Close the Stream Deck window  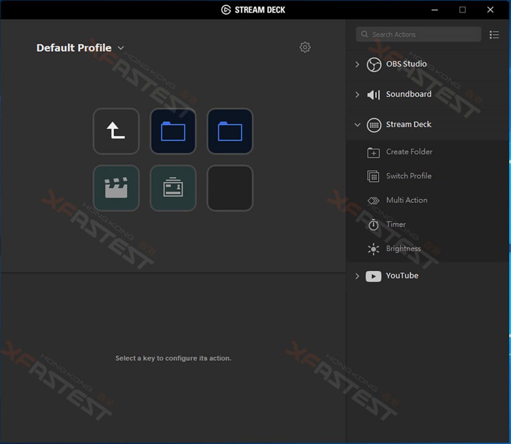click(490, 10)
